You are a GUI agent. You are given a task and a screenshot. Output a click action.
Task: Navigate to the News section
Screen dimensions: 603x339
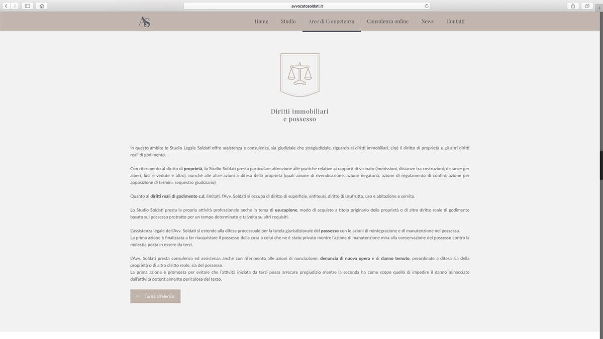click(428, 22)
